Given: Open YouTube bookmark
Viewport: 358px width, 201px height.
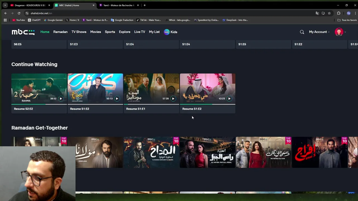Looking at the screenshot, I should pos(19,20).
